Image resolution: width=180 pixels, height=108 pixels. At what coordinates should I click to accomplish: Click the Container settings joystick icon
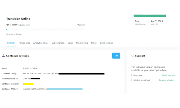[3, 56]
